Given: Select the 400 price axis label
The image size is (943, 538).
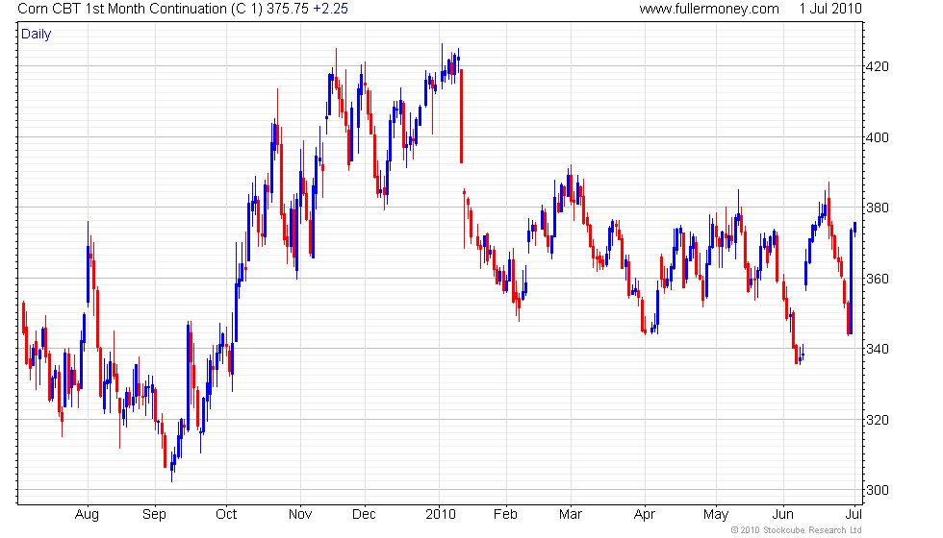Looking at the screenshot, I should [877, 137].
